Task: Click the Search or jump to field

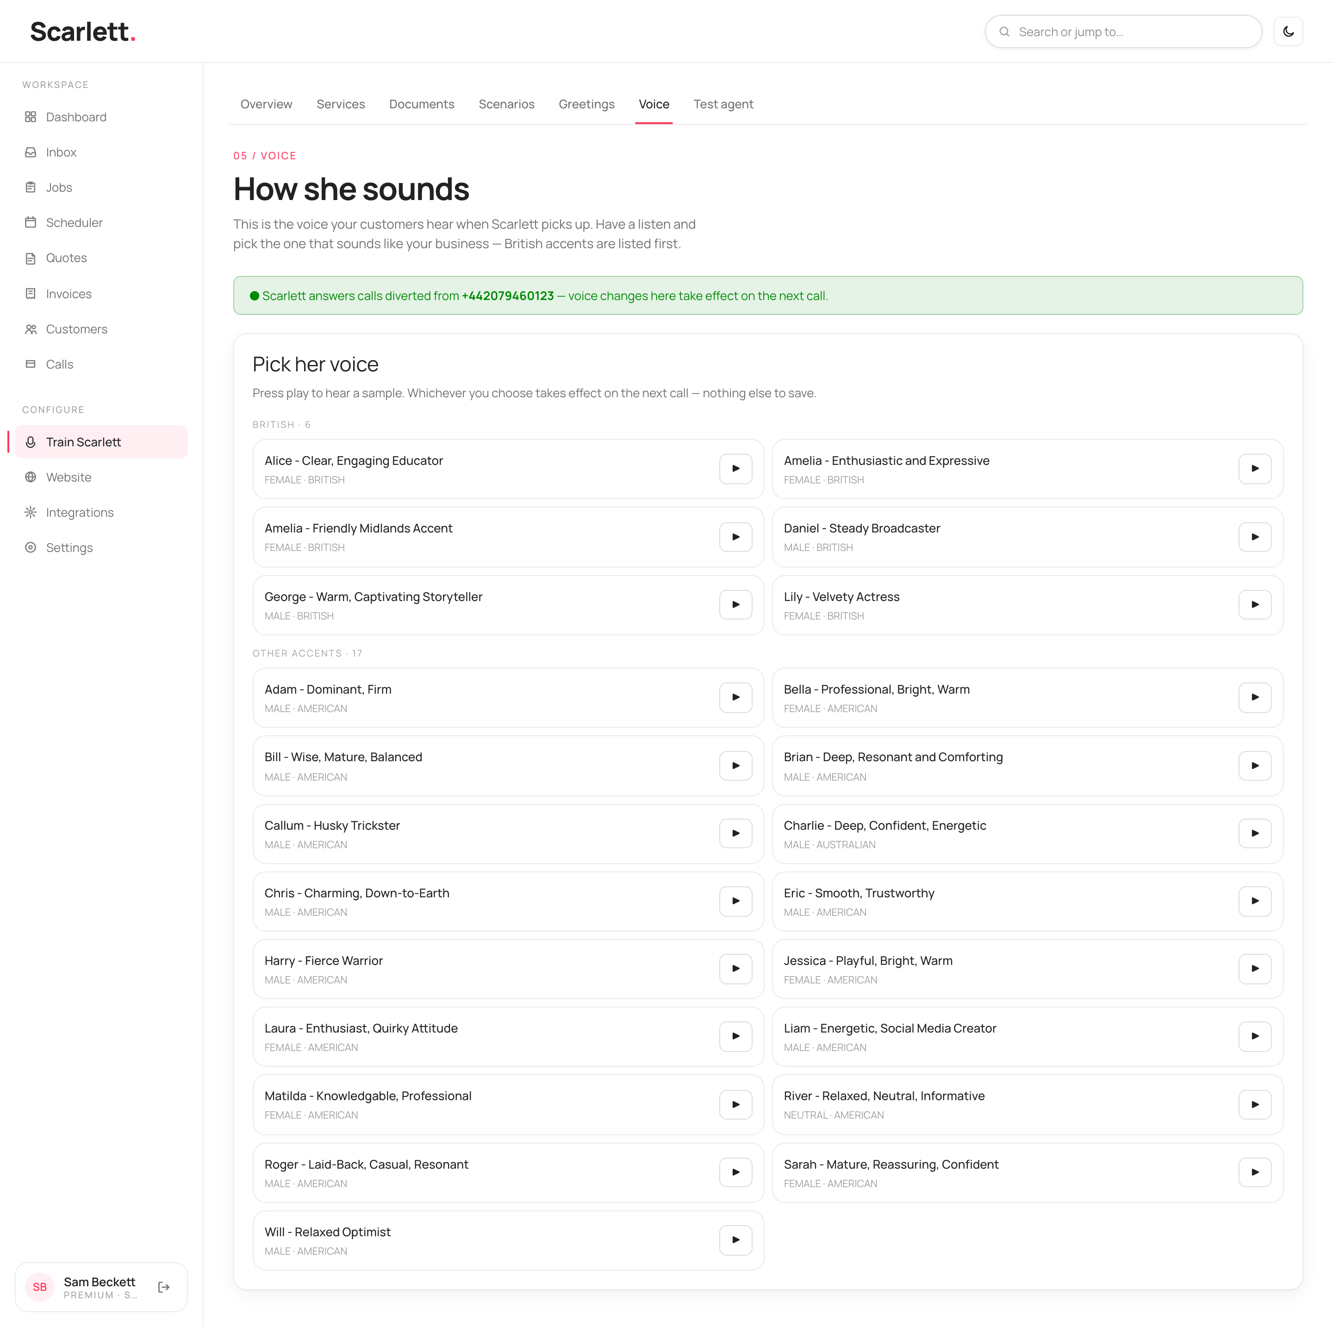Action: pos(1123,32)
